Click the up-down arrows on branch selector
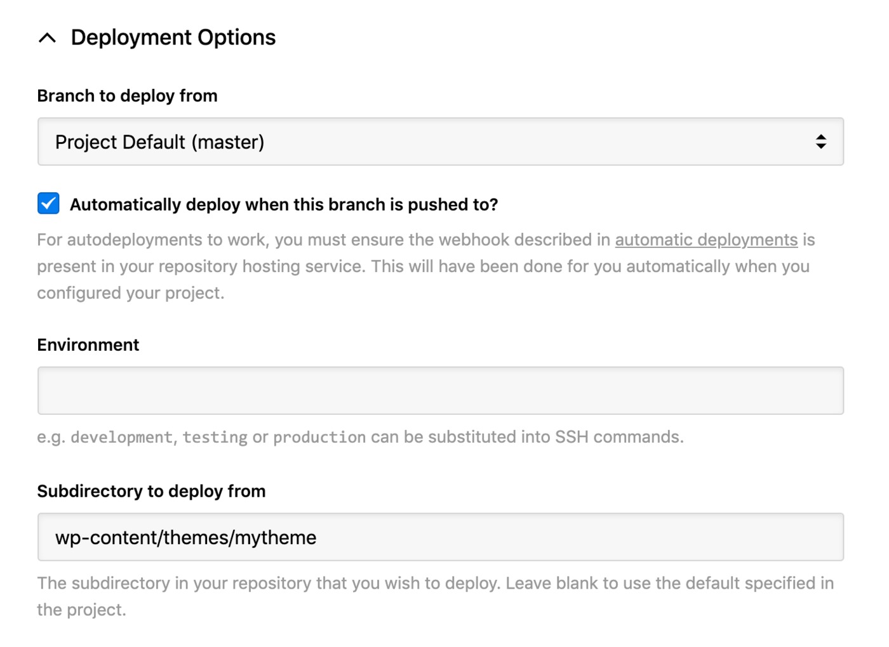 [x=821, y=141]
